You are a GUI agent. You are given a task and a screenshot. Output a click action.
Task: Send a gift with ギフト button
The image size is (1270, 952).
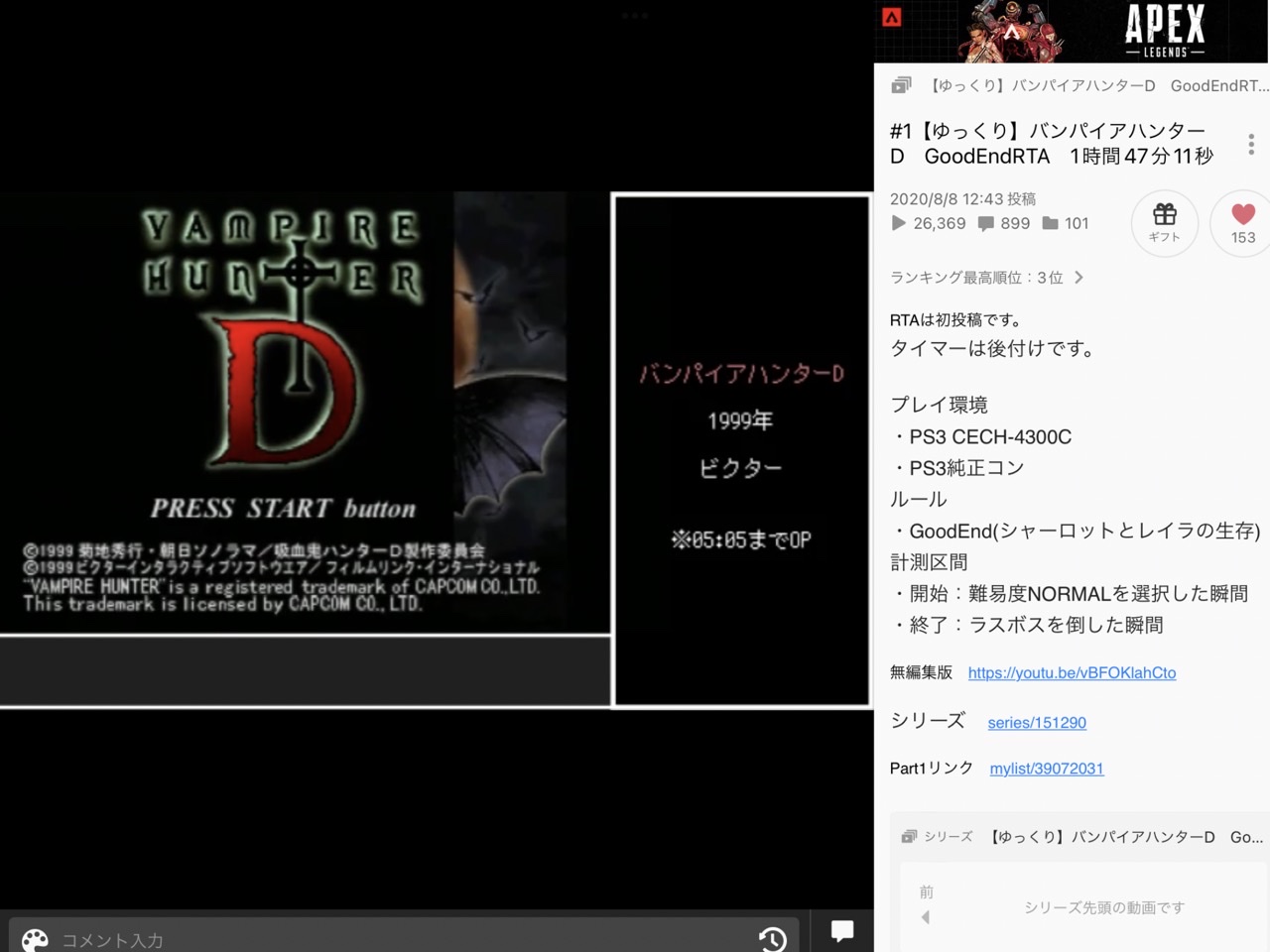1164,222
